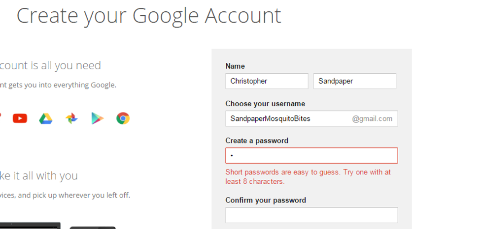Click the Create a password label
Screen dimensions: 483x229
coord(257,141)
